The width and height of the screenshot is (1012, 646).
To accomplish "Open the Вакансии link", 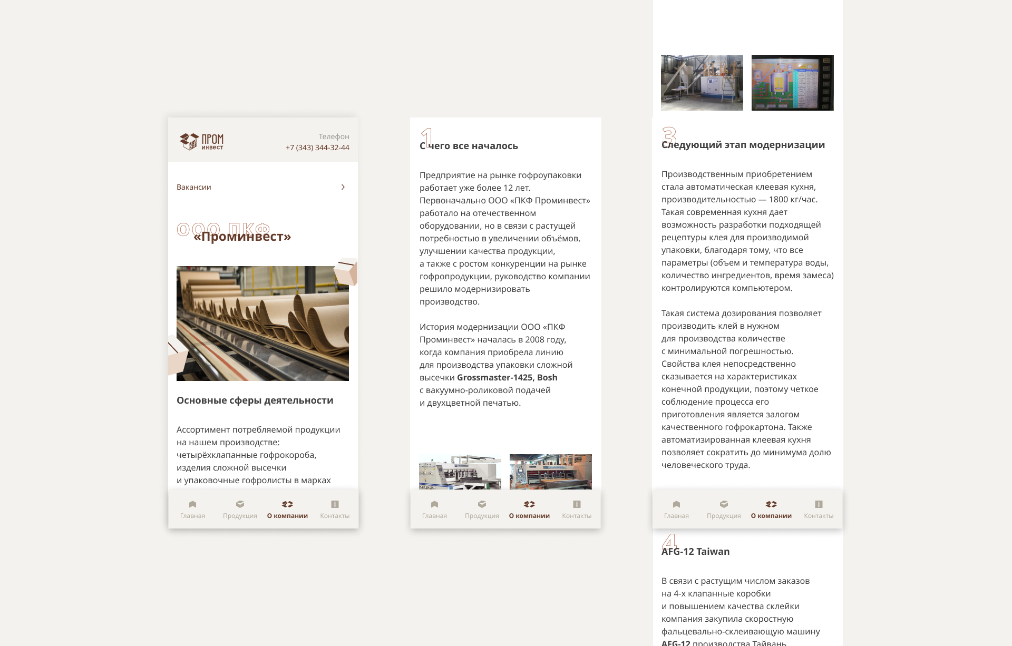I will point(194,187).
